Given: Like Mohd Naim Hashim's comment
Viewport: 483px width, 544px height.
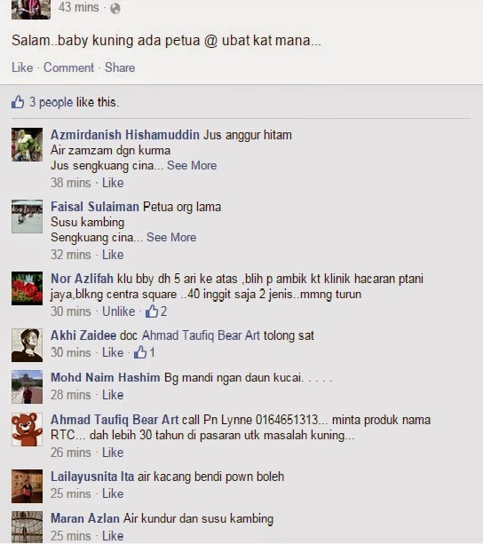Looking at the screenshot, I should pos(113,395).
